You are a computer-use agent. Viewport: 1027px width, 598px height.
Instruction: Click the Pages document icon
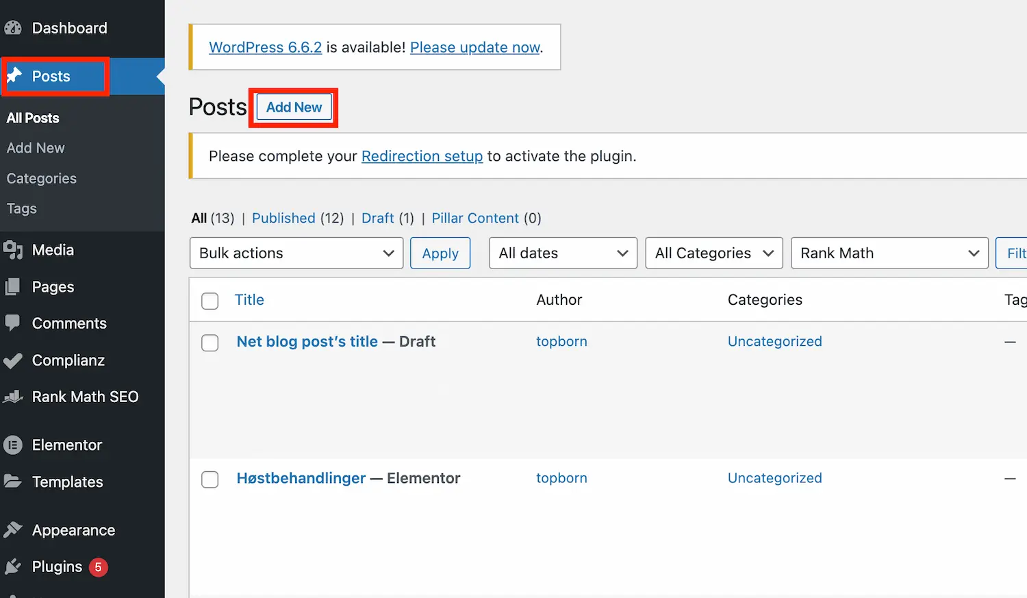12,287
